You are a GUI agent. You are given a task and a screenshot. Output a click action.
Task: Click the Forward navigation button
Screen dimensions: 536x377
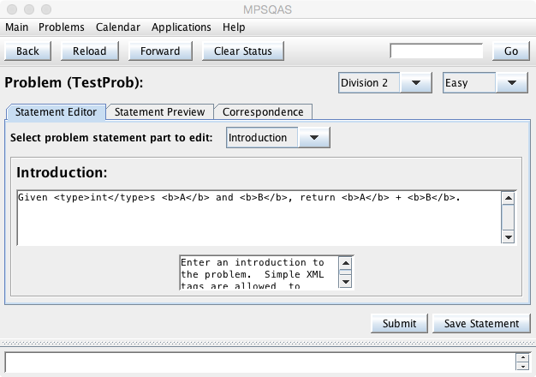161,51
